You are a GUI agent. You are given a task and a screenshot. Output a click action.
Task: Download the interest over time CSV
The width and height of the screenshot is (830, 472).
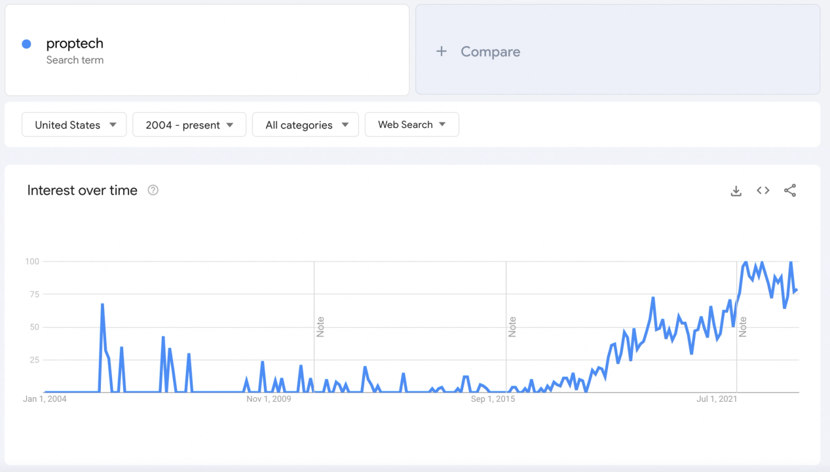pos(736,191)
